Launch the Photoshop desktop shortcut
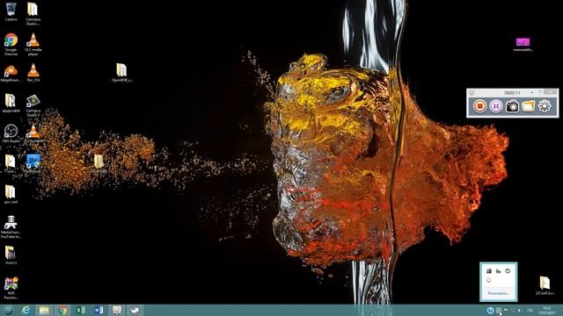This screenshot has height=316, width=563. [x=33, y=164]
